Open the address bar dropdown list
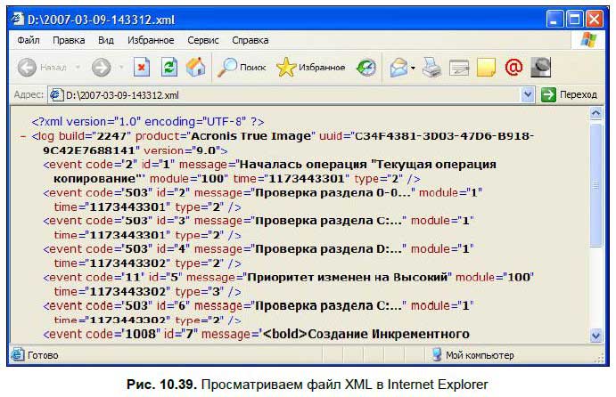 (x=528, y=94)
